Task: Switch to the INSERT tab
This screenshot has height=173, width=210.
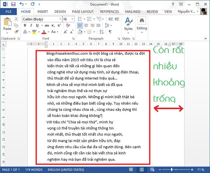Action: (43, 12)
